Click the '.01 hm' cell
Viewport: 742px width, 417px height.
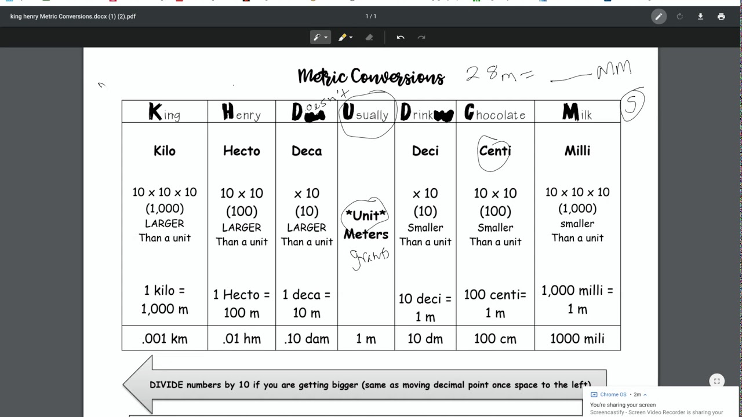(242, 338)
